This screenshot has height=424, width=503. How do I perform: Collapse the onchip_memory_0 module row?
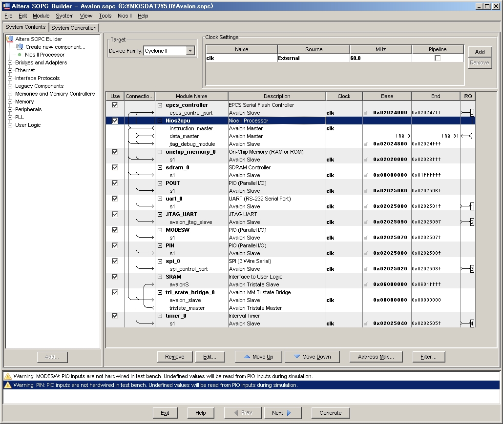159,152
